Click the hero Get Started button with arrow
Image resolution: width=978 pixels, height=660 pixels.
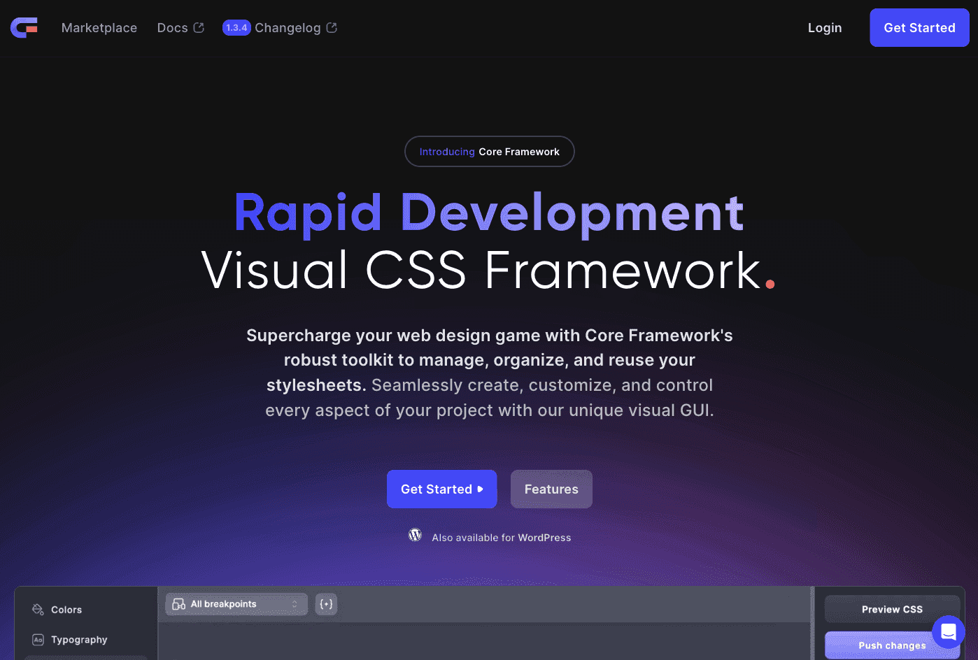click(442, 489)
